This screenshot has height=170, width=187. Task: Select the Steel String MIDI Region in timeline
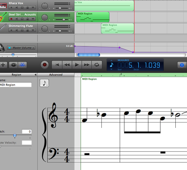[x=93, y=17]
